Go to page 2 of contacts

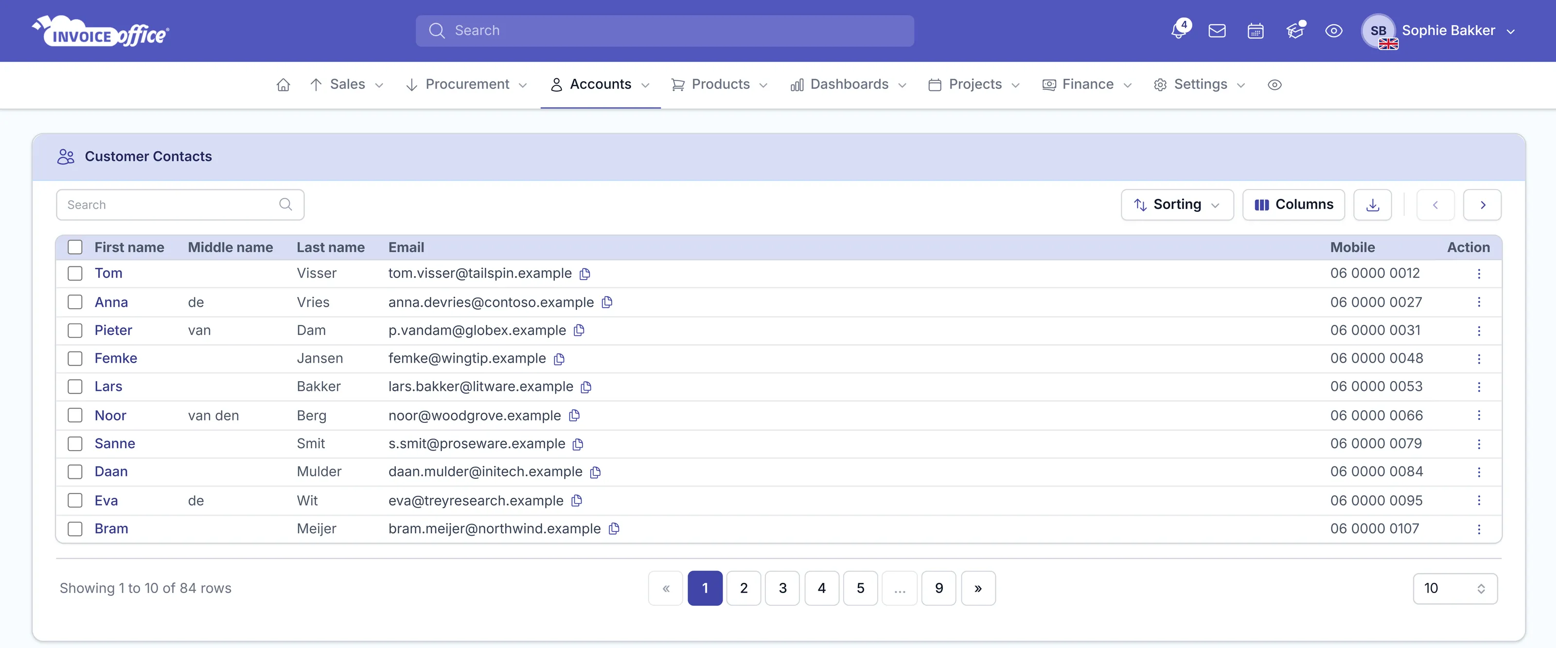(x=743, y=588)
